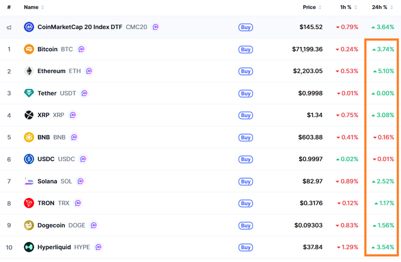The height and width of the screenshot is (262, 401).
Task: Click the USDC logo icon
Action: click(x=29, y=159)
